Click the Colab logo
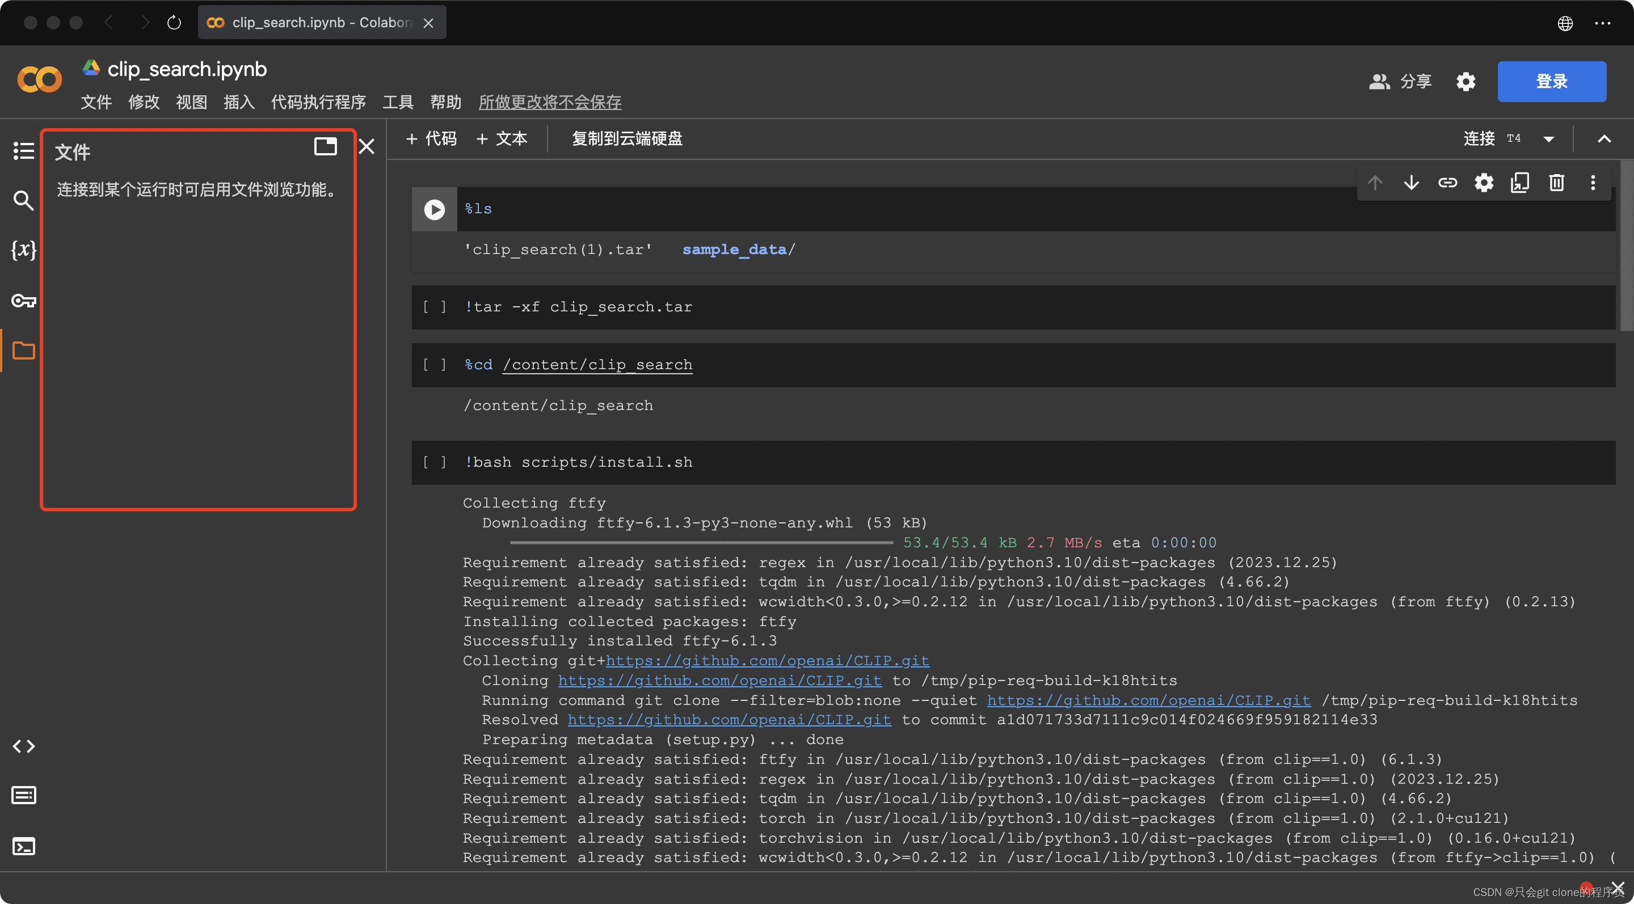The width and height of the screenshot is (1634, 904). 39,79
